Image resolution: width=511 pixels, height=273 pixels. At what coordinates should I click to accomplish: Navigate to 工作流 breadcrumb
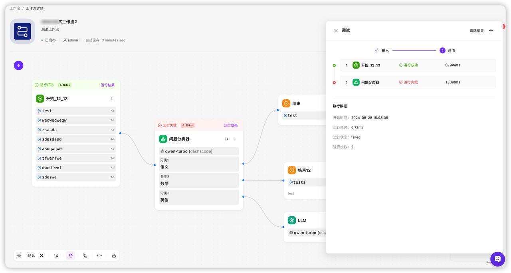tap(15, 8)
